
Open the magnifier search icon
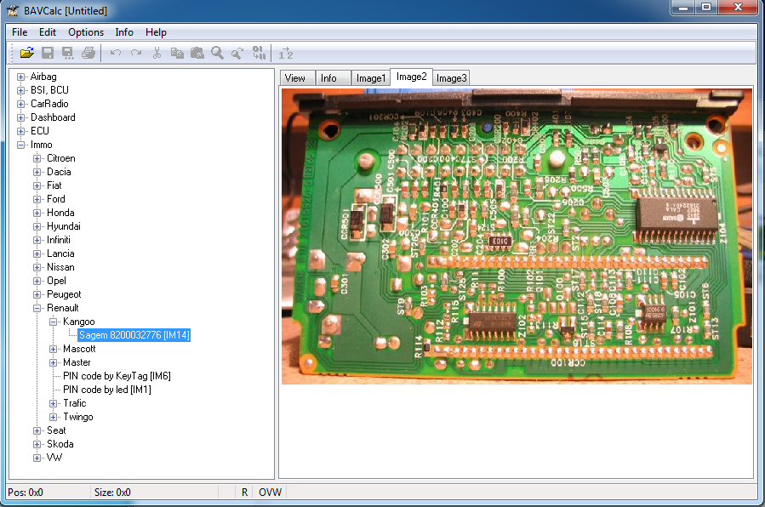tap(218, 53)
